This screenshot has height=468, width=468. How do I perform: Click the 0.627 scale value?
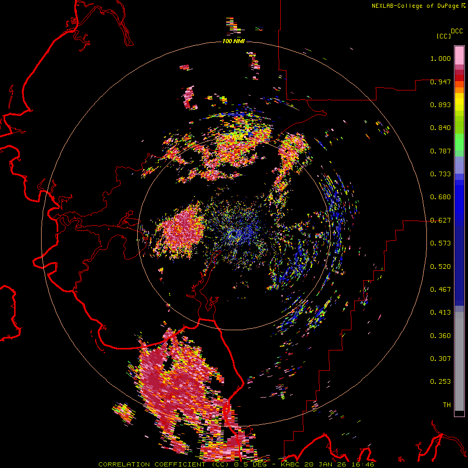(440, 220)
